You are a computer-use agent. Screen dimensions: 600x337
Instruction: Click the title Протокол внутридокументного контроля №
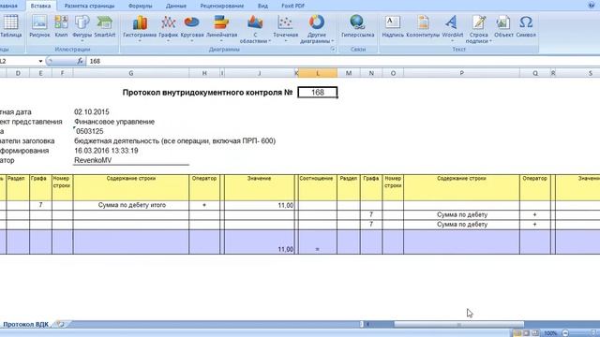207,93
